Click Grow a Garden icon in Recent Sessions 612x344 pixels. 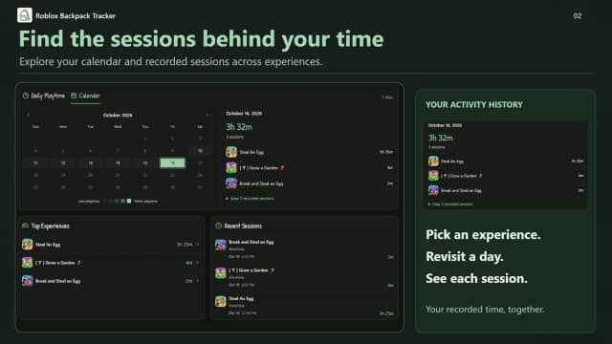point(221,273)
